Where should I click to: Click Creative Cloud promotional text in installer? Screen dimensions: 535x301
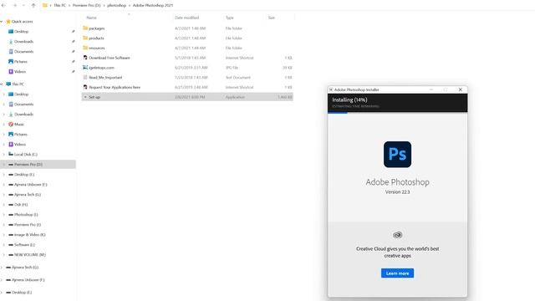click(397, 253)
